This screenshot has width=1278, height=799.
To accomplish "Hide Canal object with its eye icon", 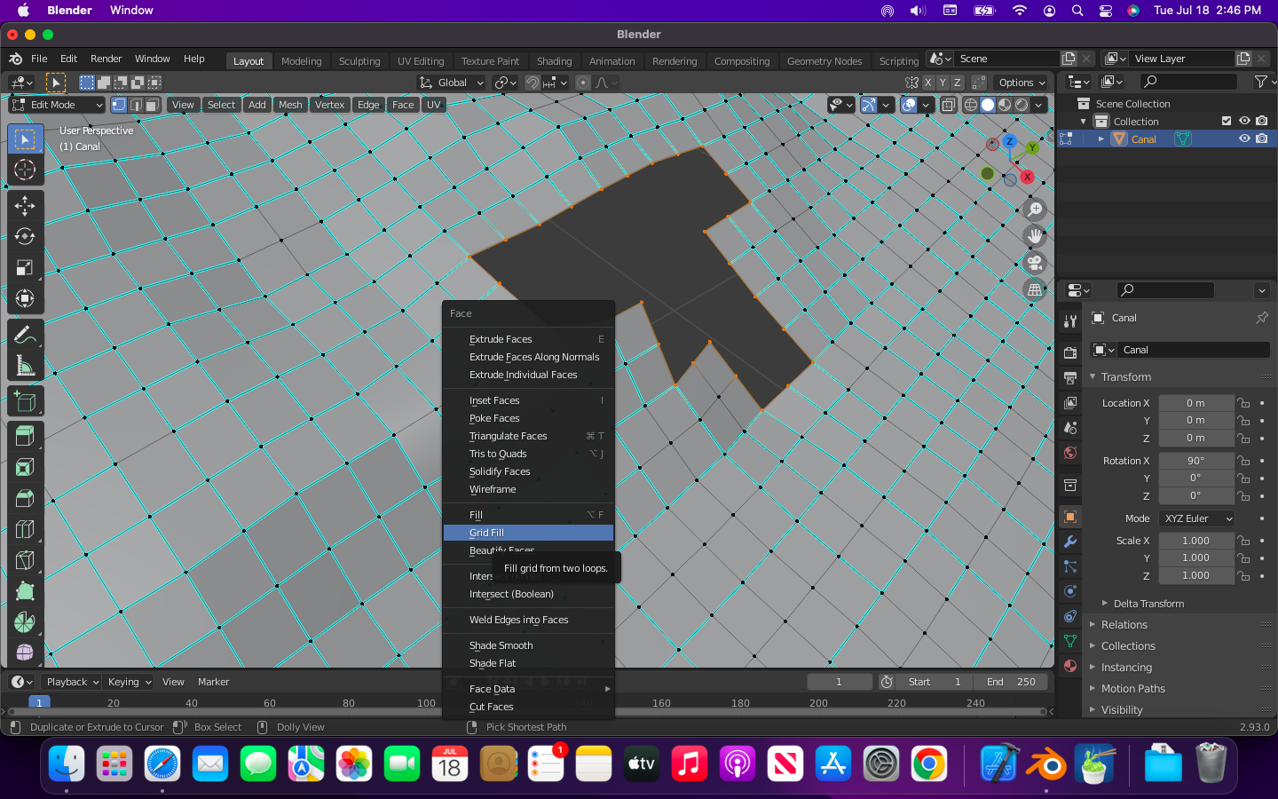I will pyautogui.click(x=1244, y=139).
